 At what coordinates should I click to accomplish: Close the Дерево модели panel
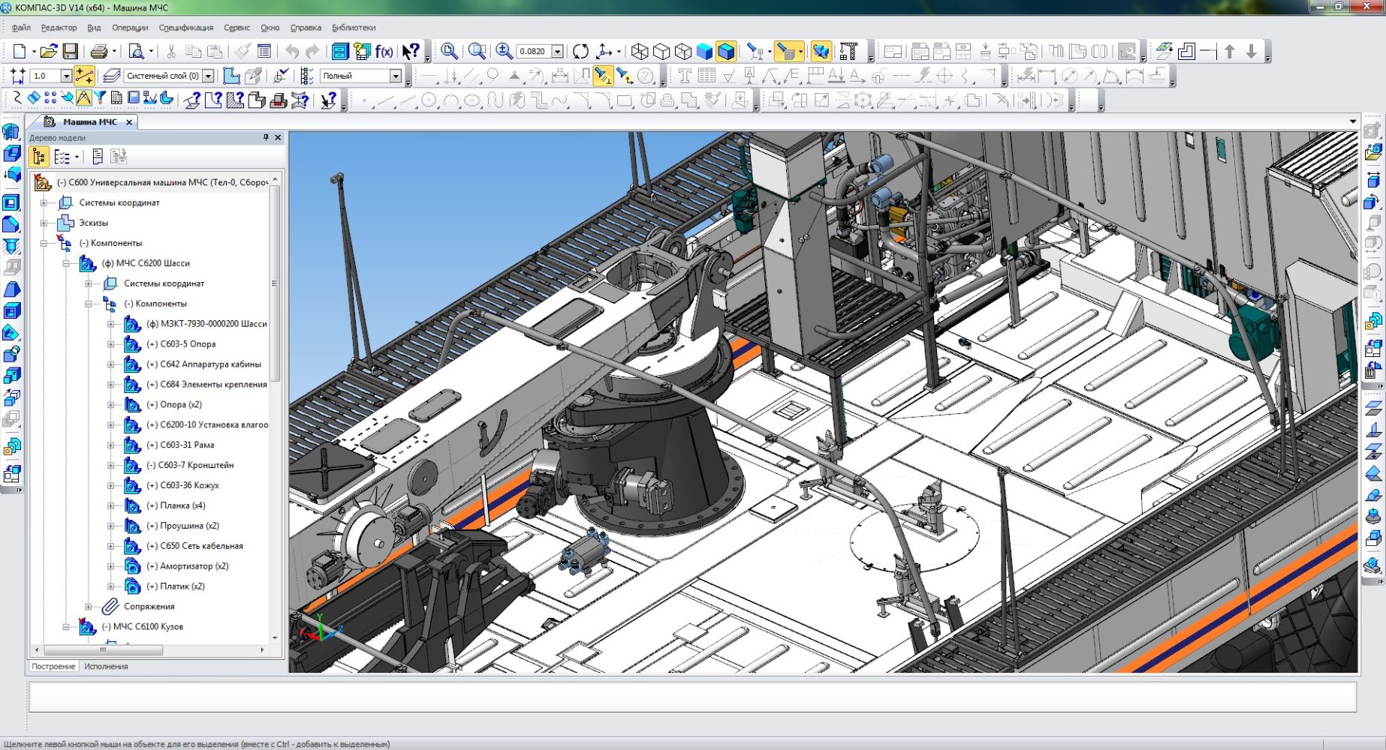point(278,137)
